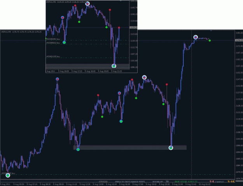Click the orange 3:15 candle timer
This screenshot has width=243, height=186.
[231, 182]
